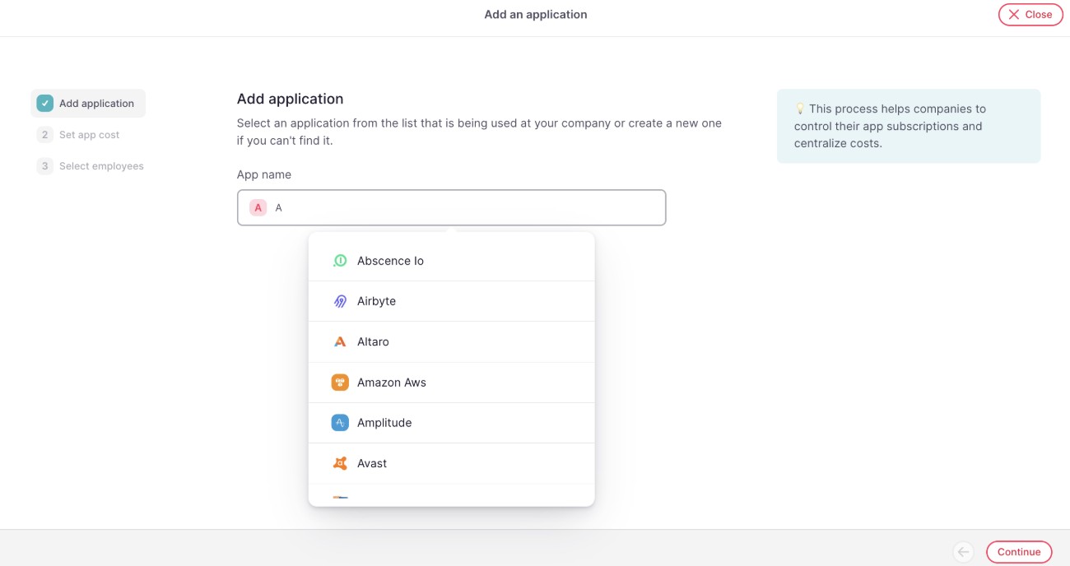Click the back arrow icon near Continue

963,552
